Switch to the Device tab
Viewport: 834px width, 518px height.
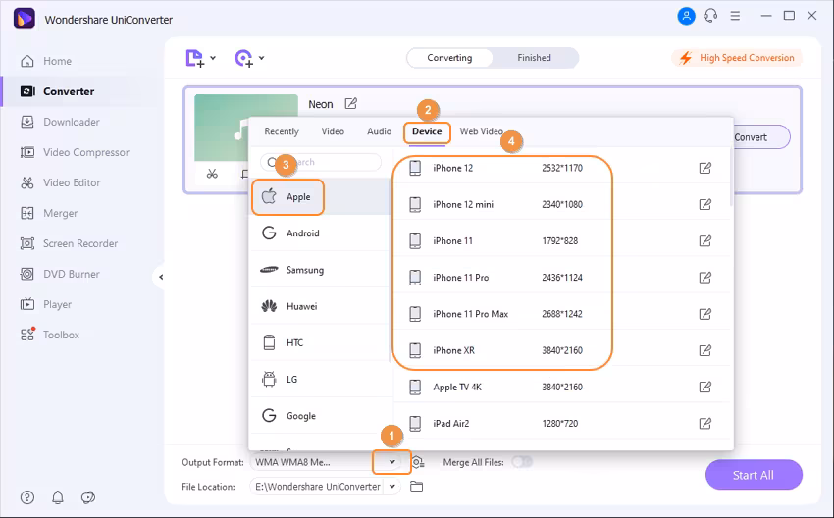[427, 131]
